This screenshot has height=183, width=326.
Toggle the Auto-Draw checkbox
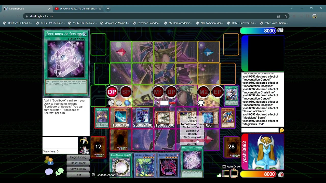224,167
